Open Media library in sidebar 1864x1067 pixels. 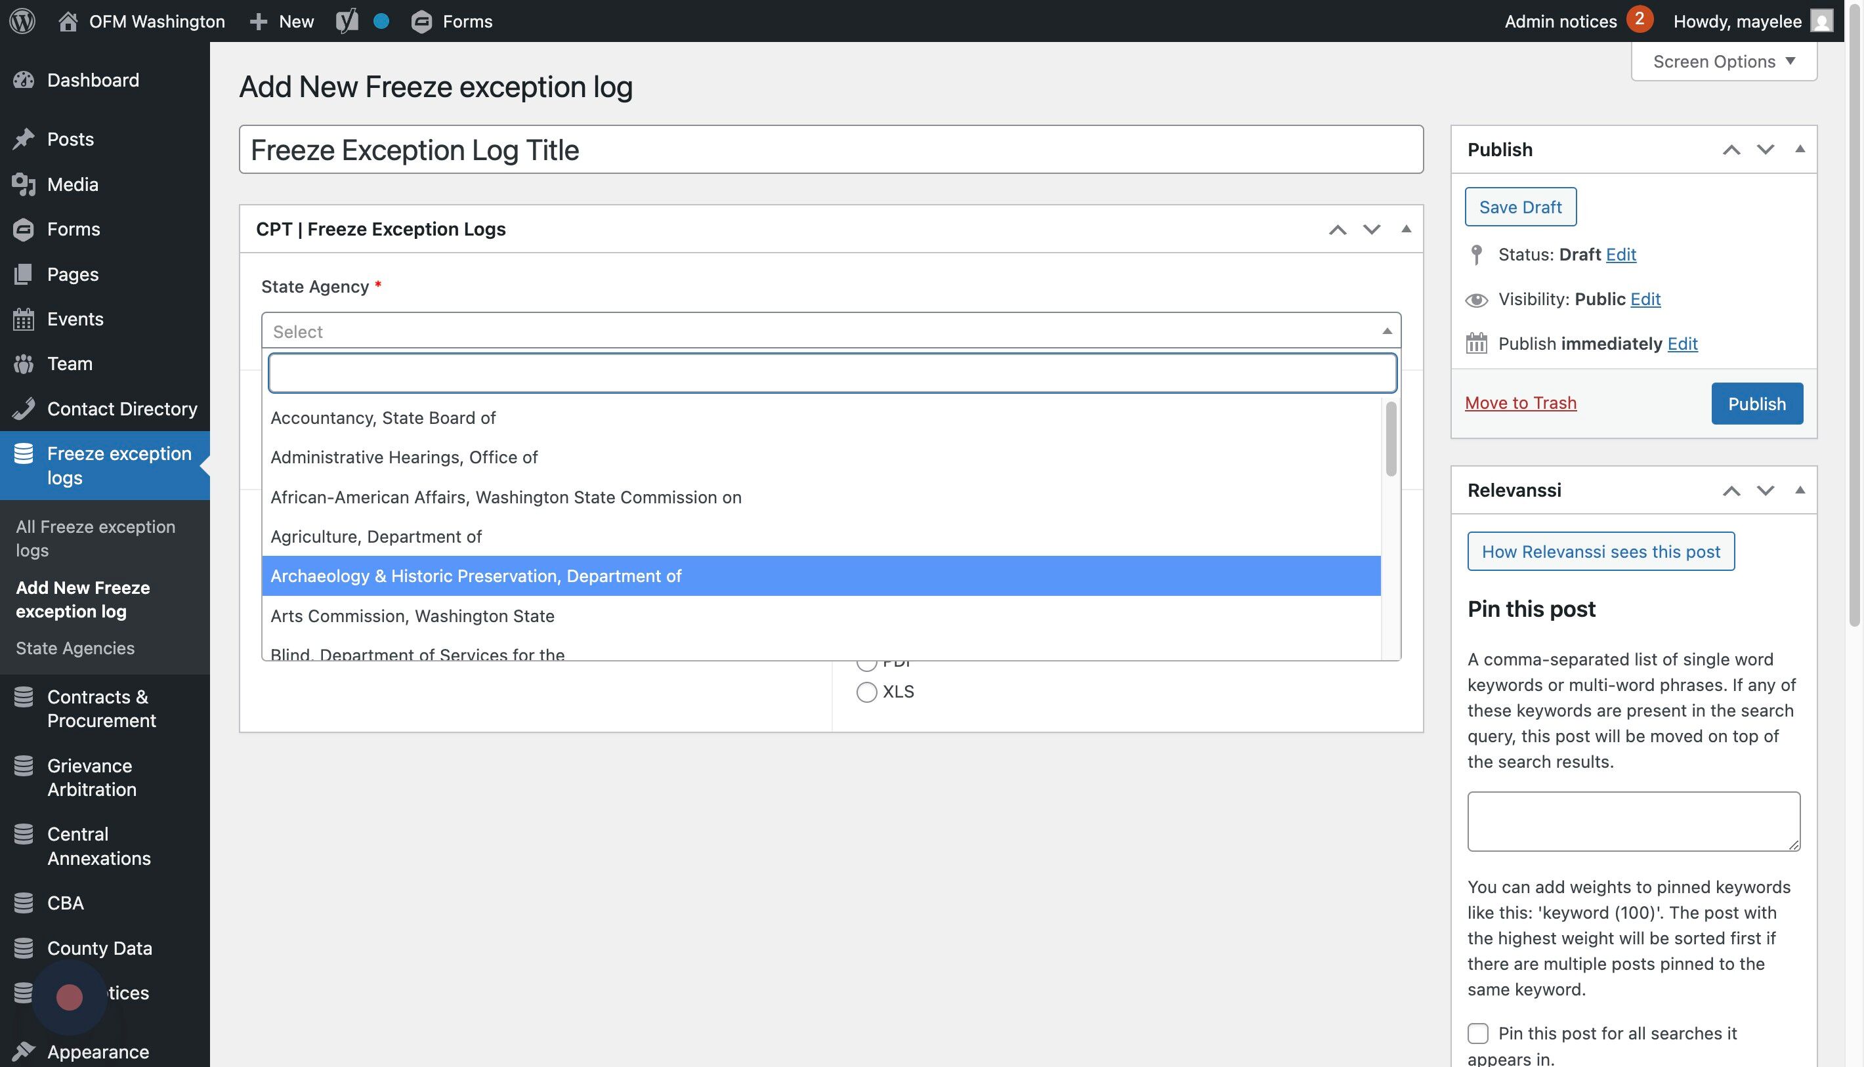[x=72, y=184]
